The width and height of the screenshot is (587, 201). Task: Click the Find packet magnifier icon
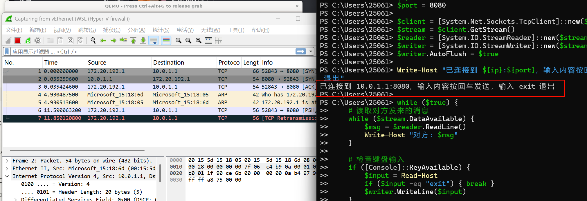pyautogui.click(x=93, y=41)
